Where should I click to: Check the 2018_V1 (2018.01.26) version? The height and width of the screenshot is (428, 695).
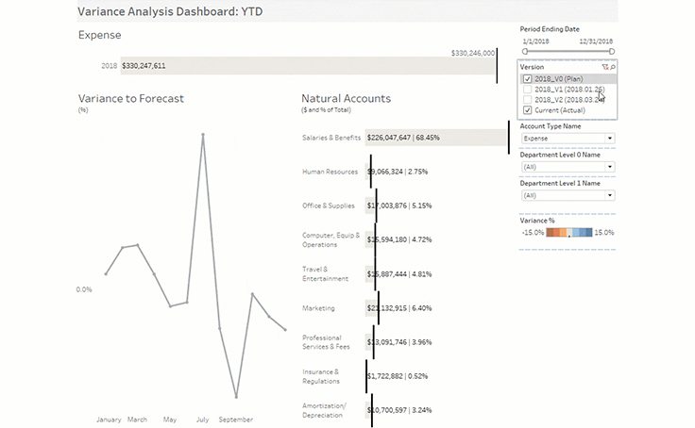527,90
